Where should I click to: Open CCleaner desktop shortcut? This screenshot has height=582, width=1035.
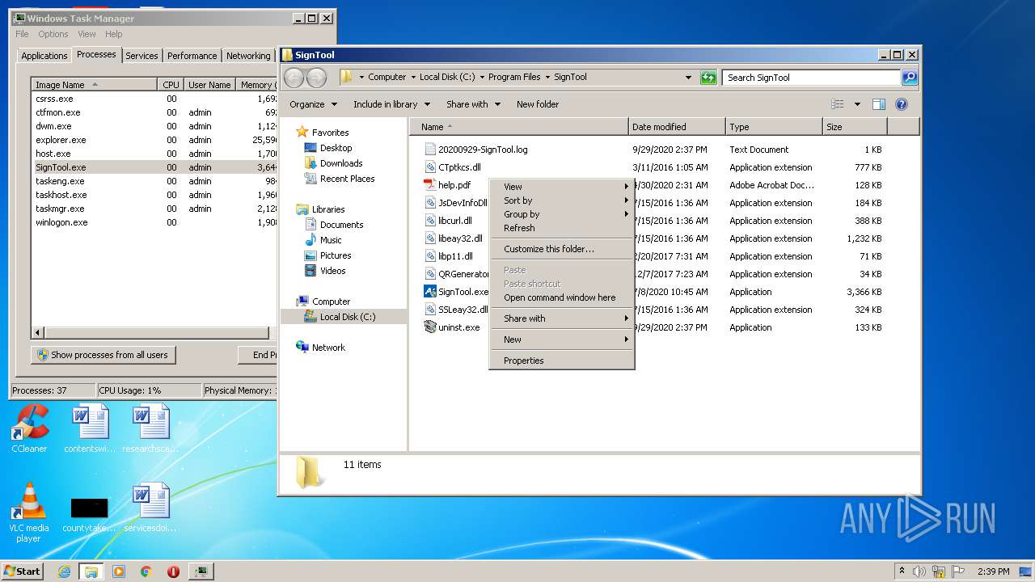click(29, 428)
